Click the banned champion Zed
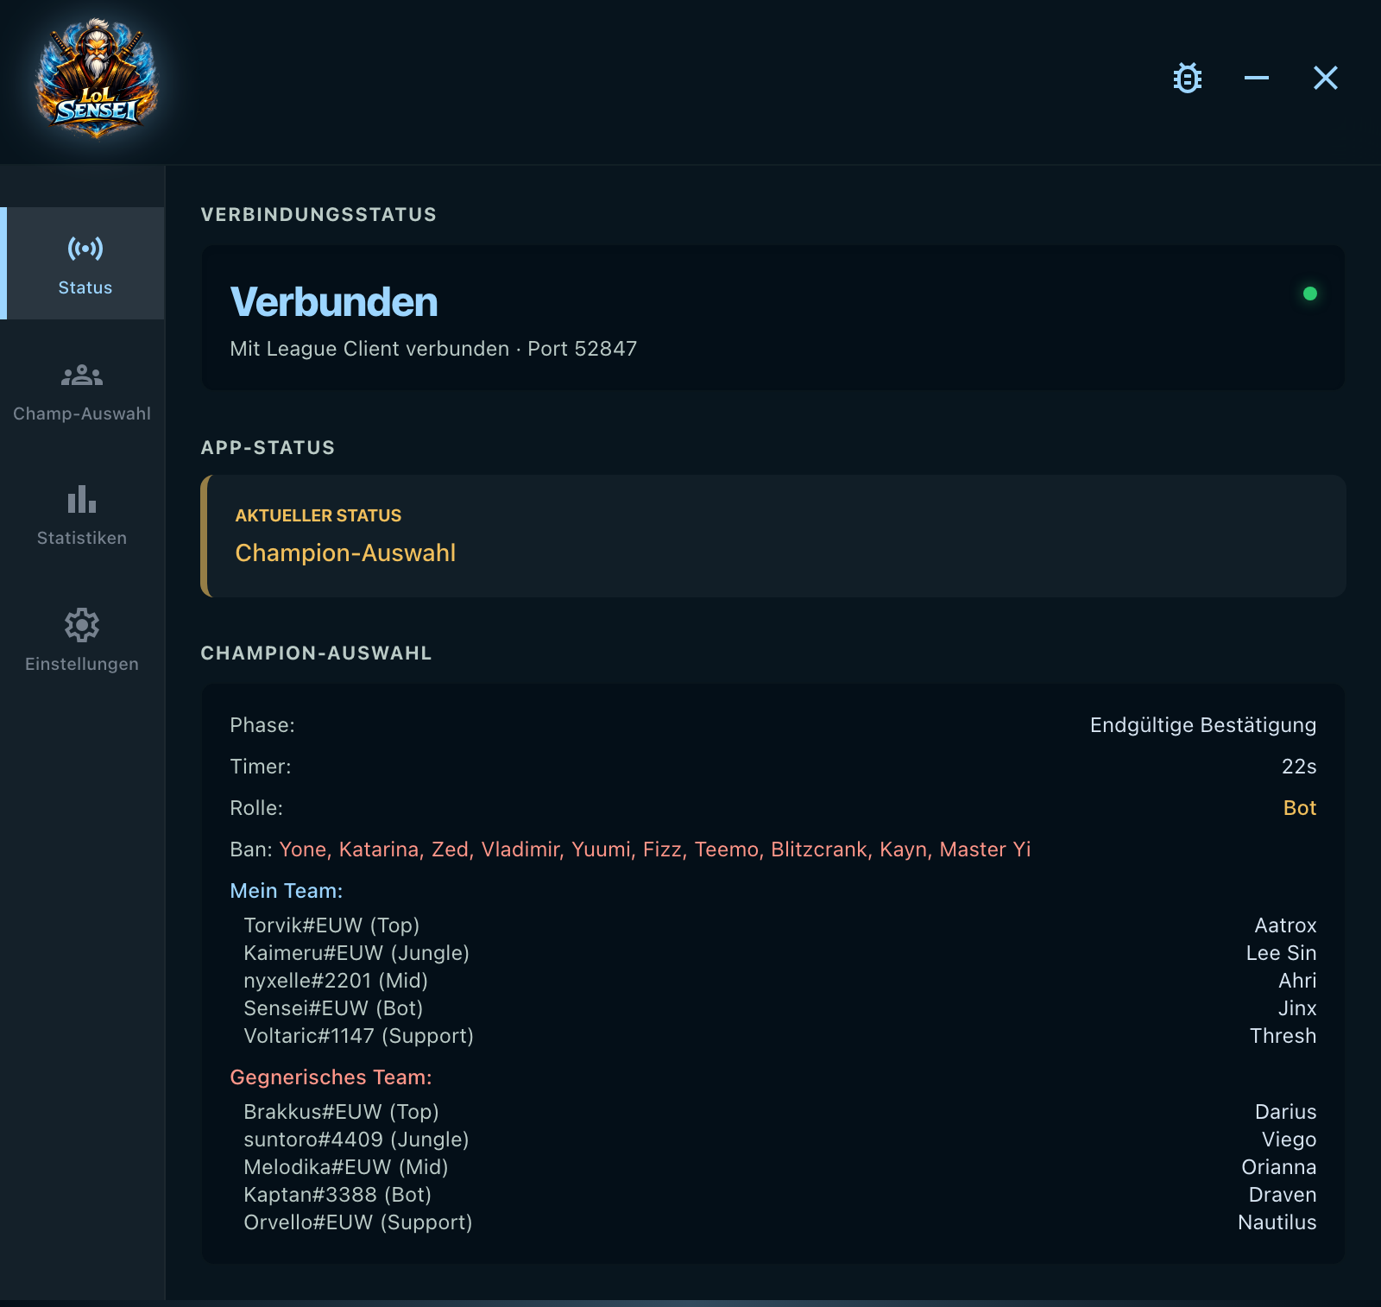 point(450,849)
